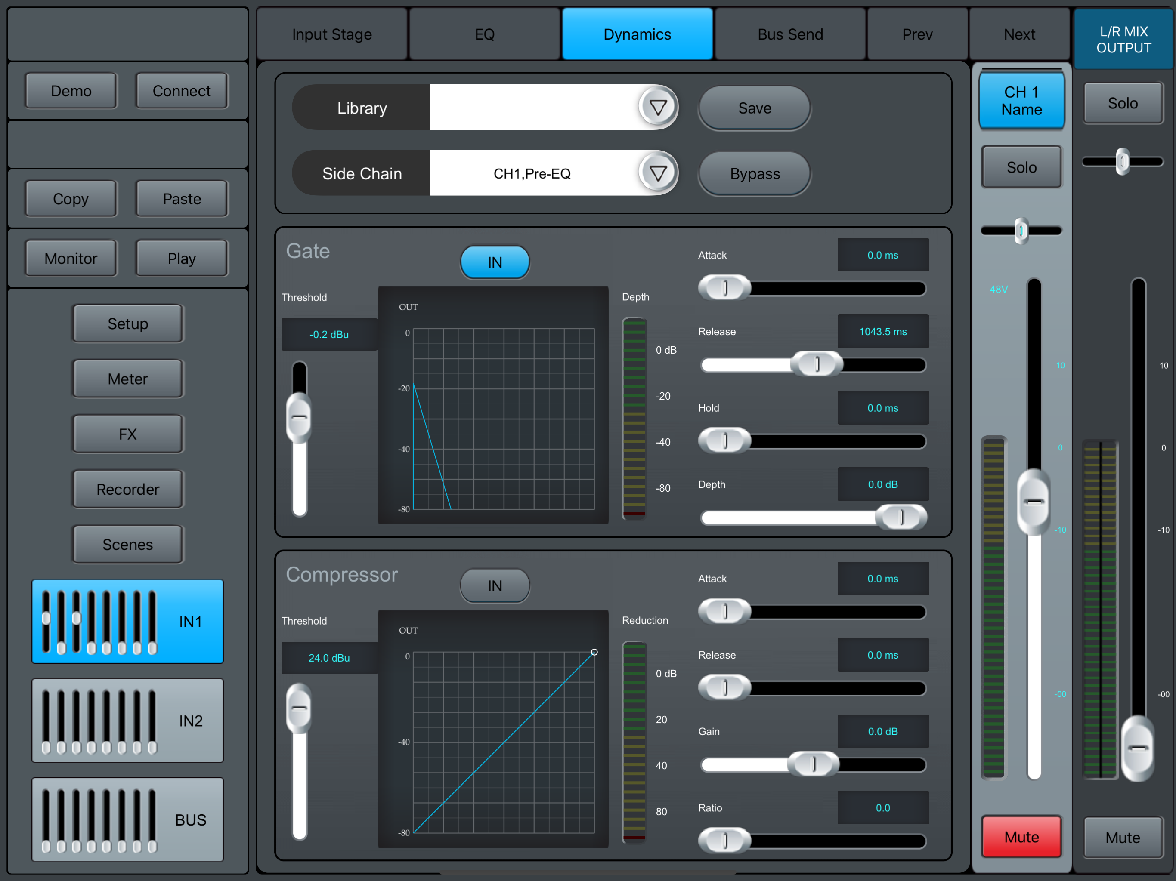Toggle the Gate IN button
The image size is (1176, 881).
(x=495, y=262)
